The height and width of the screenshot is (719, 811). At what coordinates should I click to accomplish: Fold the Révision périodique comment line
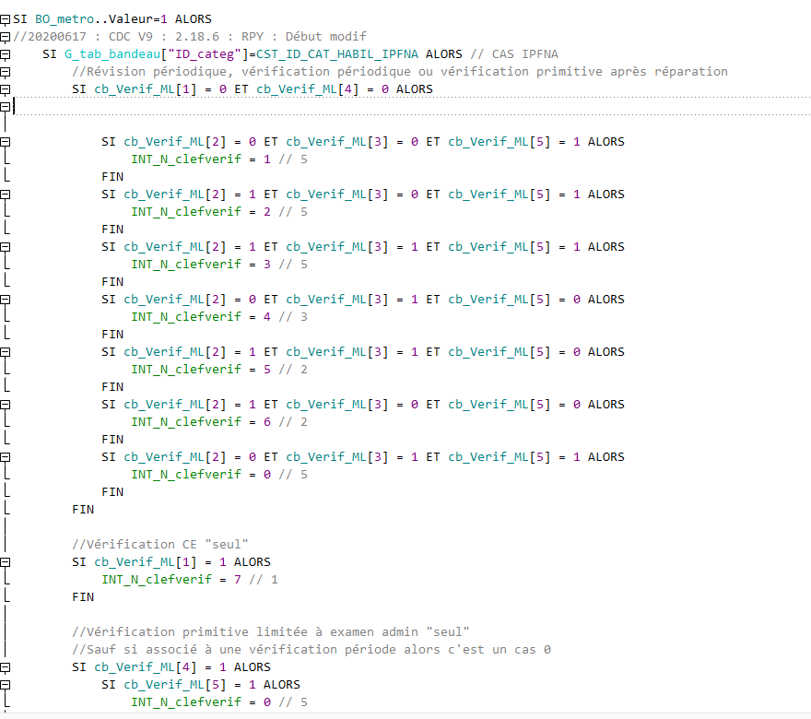click(6, 72)
